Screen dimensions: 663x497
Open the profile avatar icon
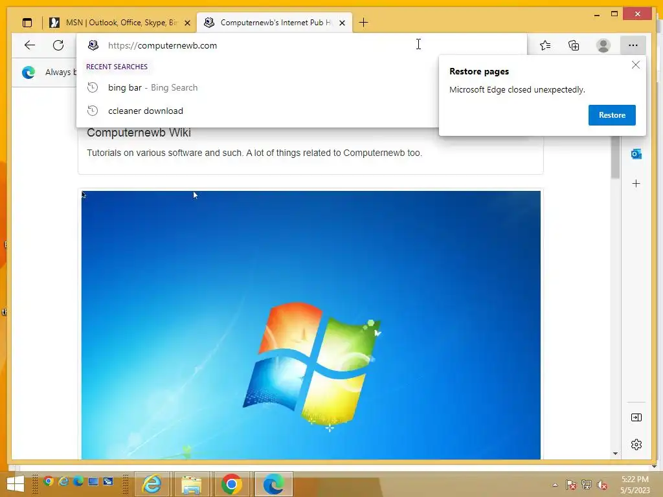click(x=603, y=45)
